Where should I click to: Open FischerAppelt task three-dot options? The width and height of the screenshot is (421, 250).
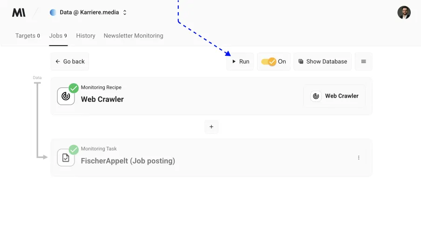pos(359,158)
